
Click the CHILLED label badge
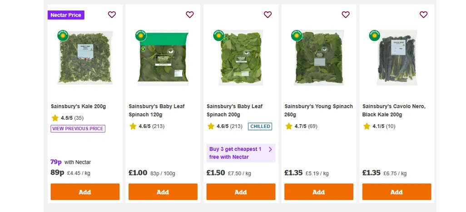[260, 126]
